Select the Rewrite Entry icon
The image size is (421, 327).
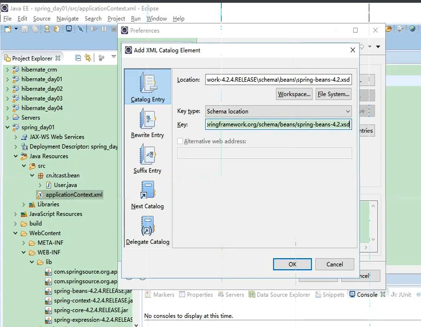tap(147, 122)
